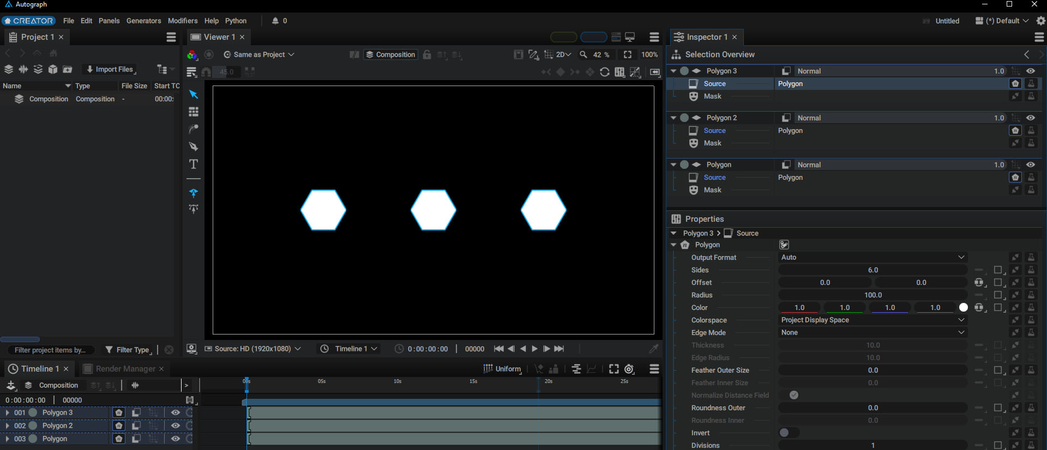Toggle the Sides keyframe checkbox
Image resolution: width=1047 pixels, height=450 pixels.
(998, 270)
